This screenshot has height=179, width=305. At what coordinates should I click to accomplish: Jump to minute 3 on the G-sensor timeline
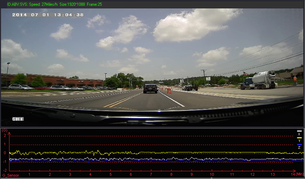[x=70, y=174]
